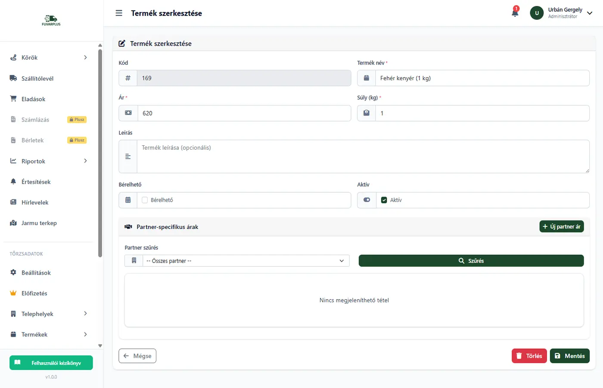Open the Partner szűrés dropdown
Screen dimensions: 603x388
coord(246,261)
